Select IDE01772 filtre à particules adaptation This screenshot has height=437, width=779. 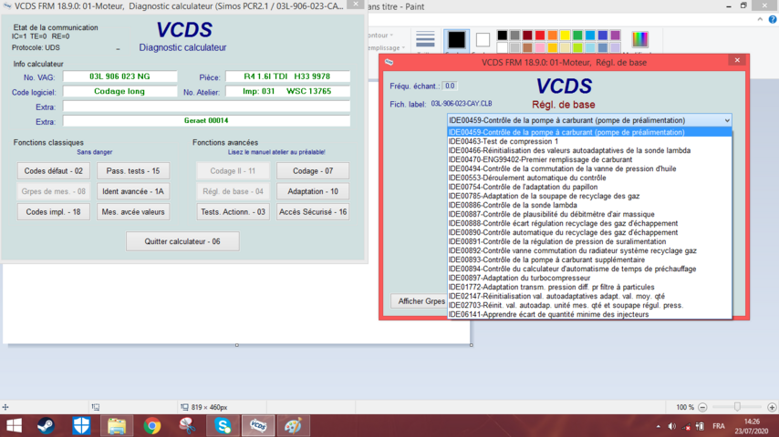[x=589, y=287]
